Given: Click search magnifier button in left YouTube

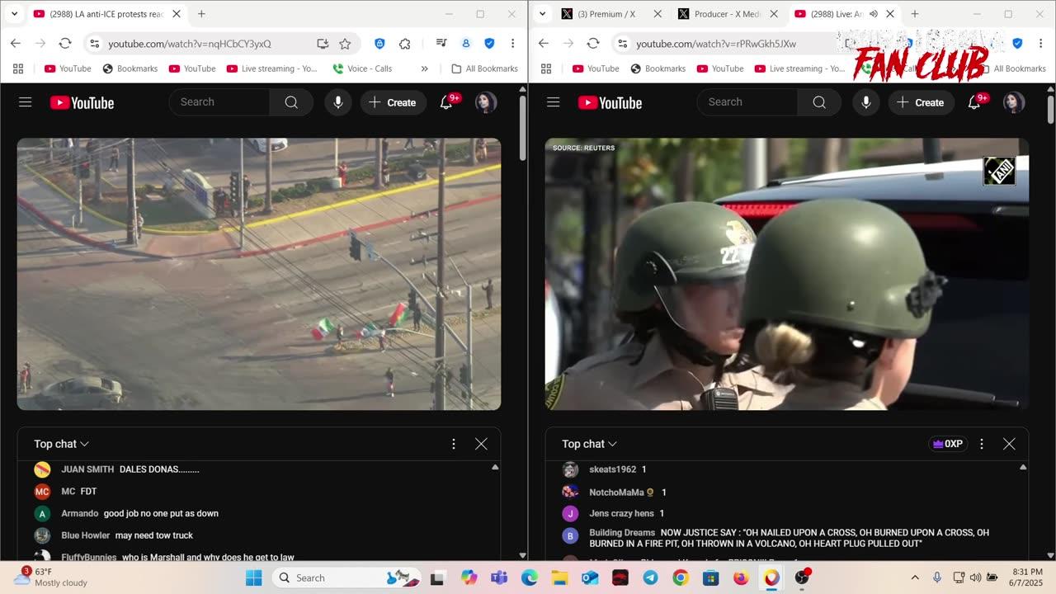Looking at the screenshot, I should (x=291, y=102).
